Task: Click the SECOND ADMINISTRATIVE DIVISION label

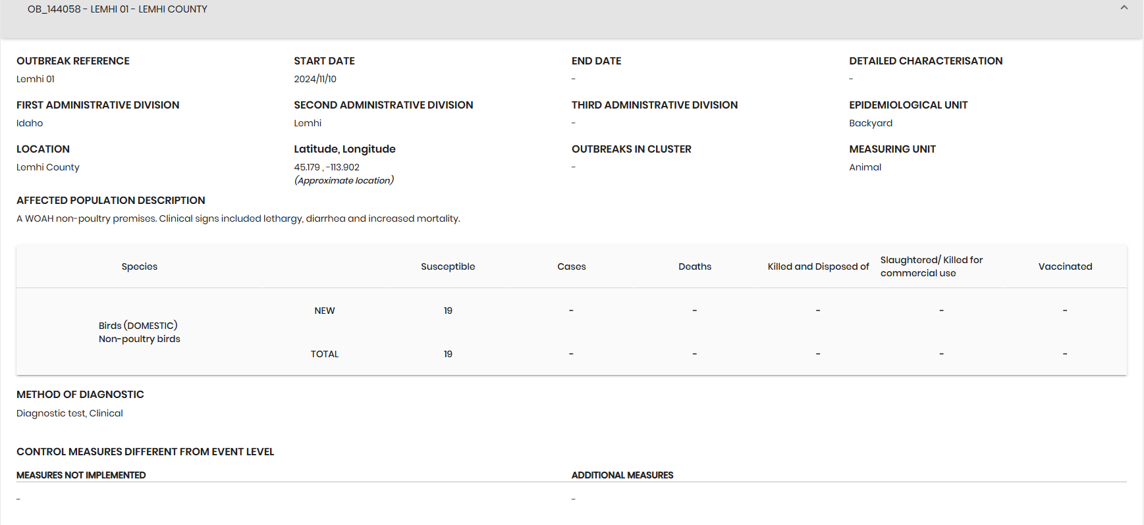Action: click(383, 105)
